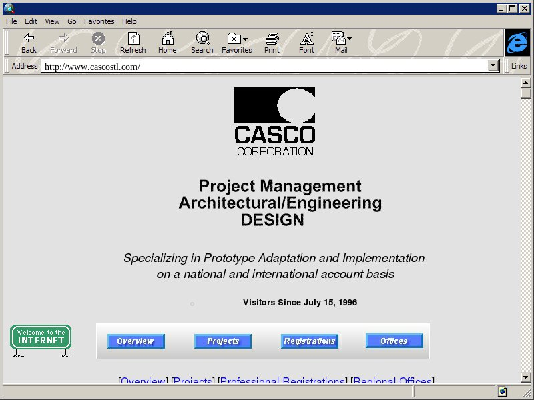Open the Go menu
Screen dimensions: 534x400
[x=71, y=21]
